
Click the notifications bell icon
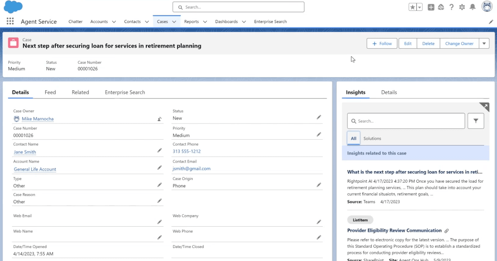472,7
